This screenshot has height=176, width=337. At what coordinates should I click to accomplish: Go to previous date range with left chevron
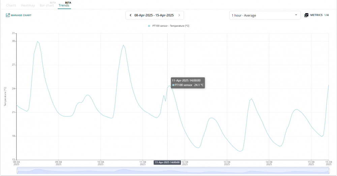click(x=130, y=15)
